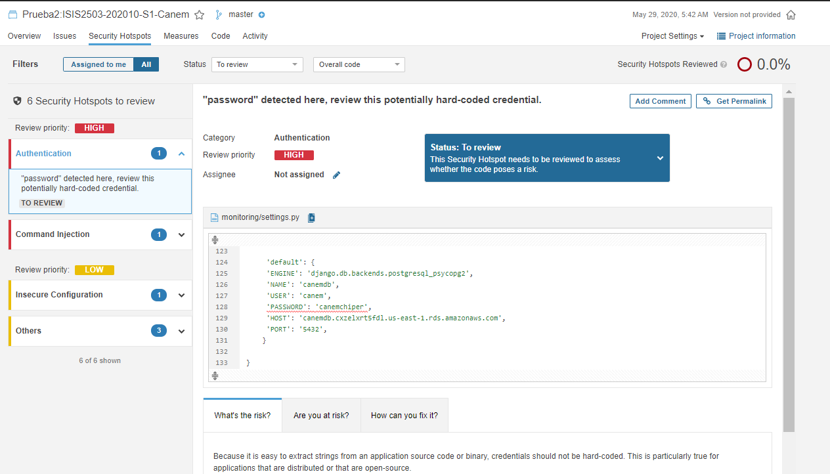The height and width of the screenshot is (474, 830).
Task: Click the Add Comment button
Action: (661, 101)
